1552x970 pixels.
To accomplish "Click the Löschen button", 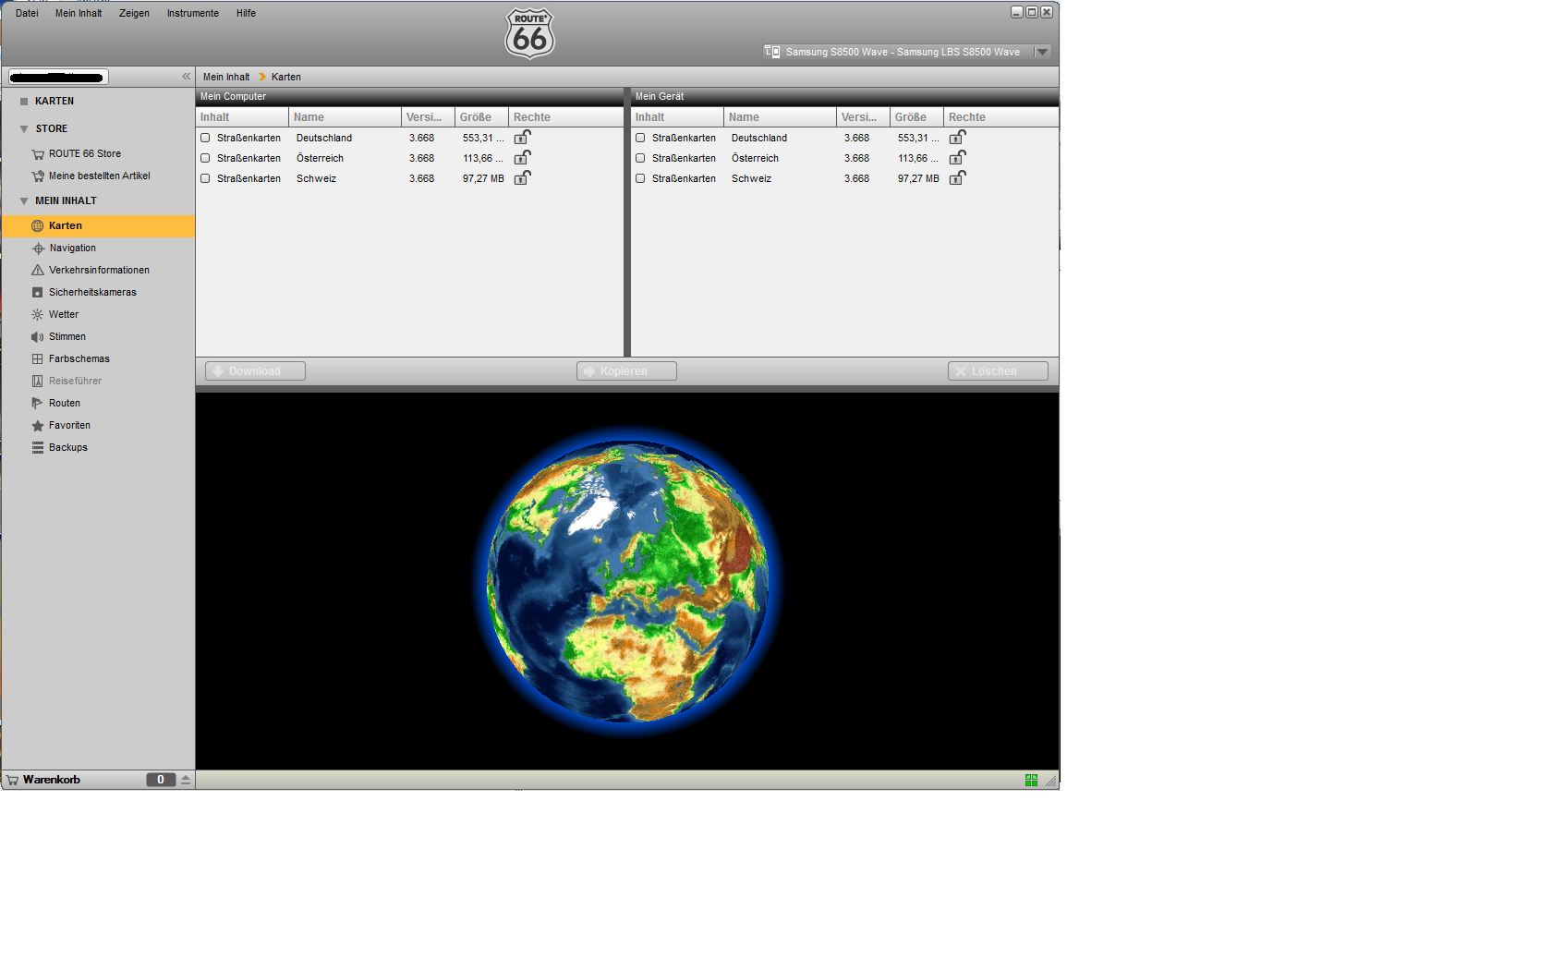I will (998, 371).
